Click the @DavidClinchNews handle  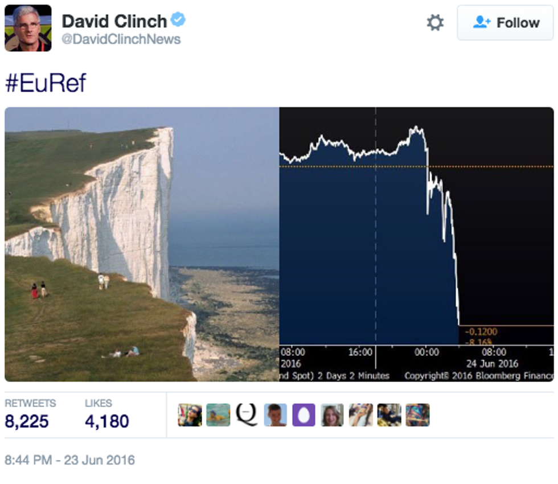point(121,39)
